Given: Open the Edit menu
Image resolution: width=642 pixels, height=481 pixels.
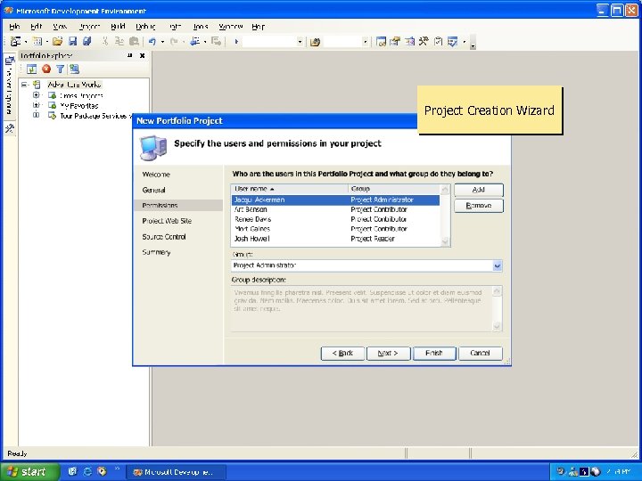Looking at the screenshot, I should point(36,27).
